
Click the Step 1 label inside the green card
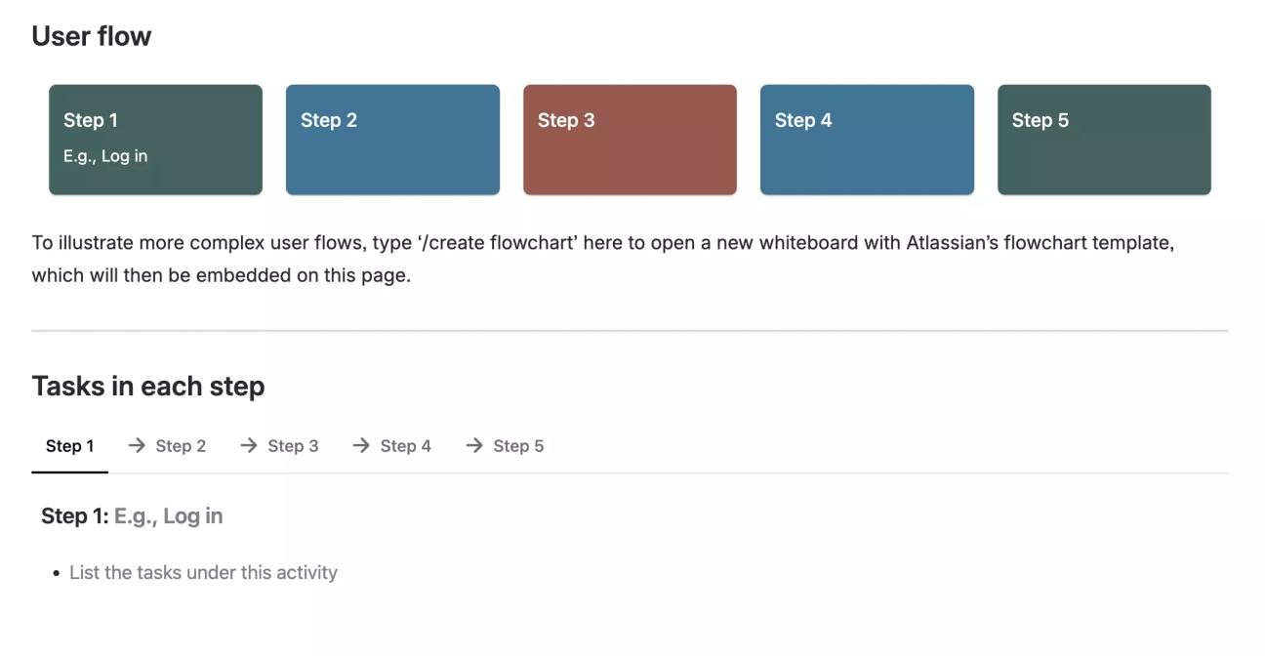pyautogui.click(x=90, y=120)
